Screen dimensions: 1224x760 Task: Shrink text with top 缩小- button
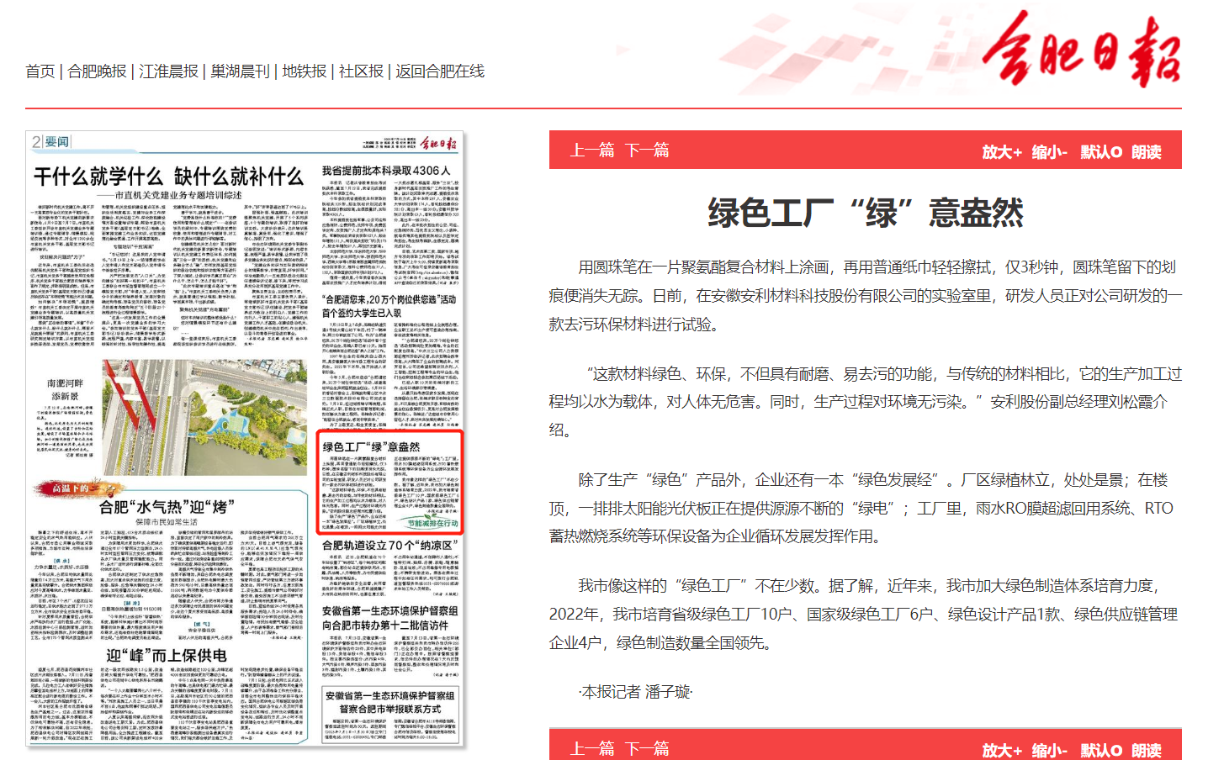pyautogui.click(x=1049, y=152)
